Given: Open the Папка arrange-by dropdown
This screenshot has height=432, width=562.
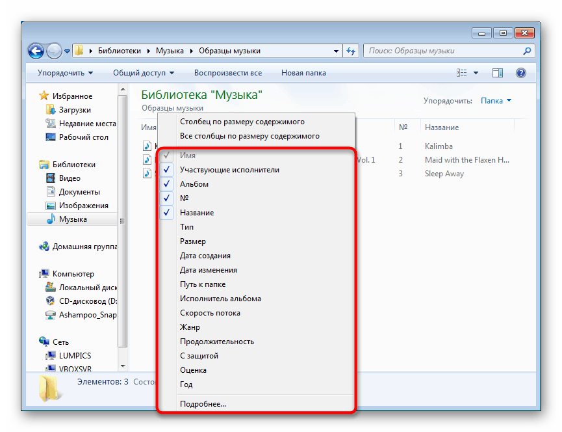Looking at the screenshot, I should (496, 101).
